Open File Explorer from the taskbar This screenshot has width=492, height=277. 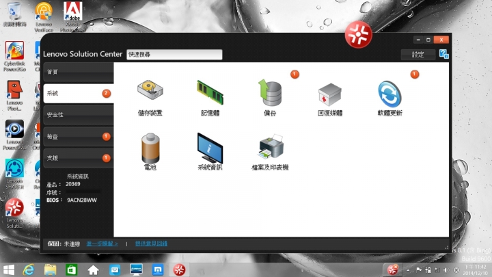tap(50, 269)
